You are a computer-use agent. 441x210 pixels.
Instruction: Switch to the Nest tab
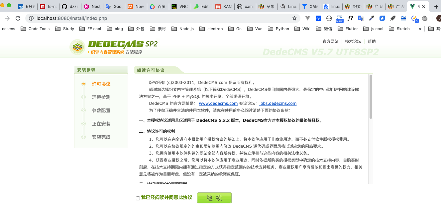click(92, 6)
